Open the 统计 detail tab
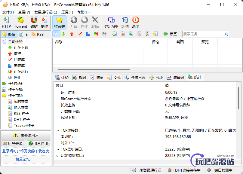The width and height of the screenshot is (243, 174). pyautogui.click(x=195, y=77)
